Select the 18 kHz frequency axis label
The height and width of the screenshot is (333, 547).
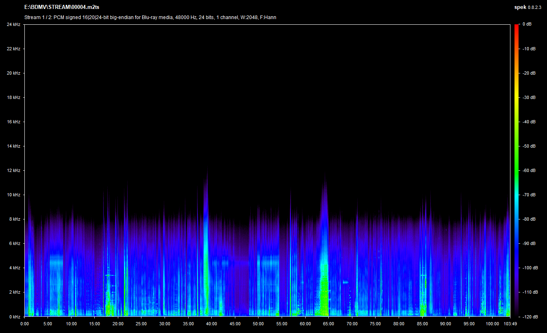(14, 97)
